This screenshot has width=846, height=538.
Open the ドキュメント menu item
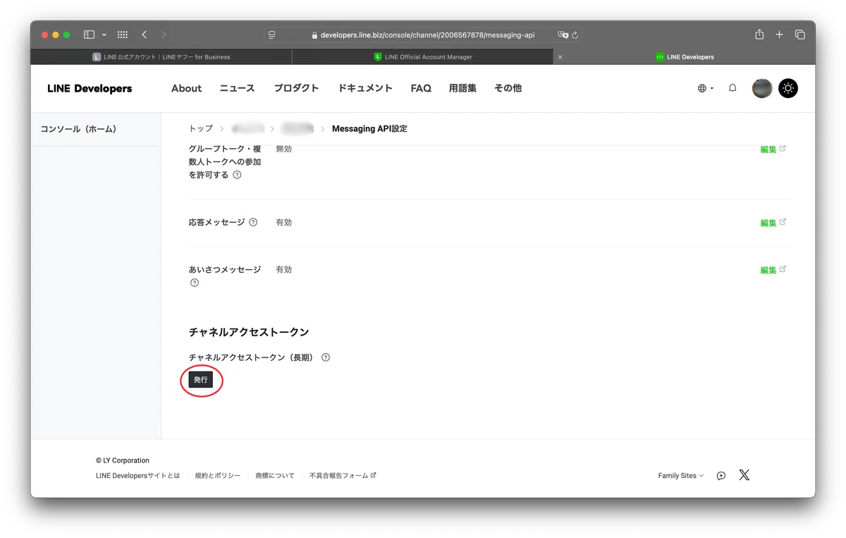[365, 88]
